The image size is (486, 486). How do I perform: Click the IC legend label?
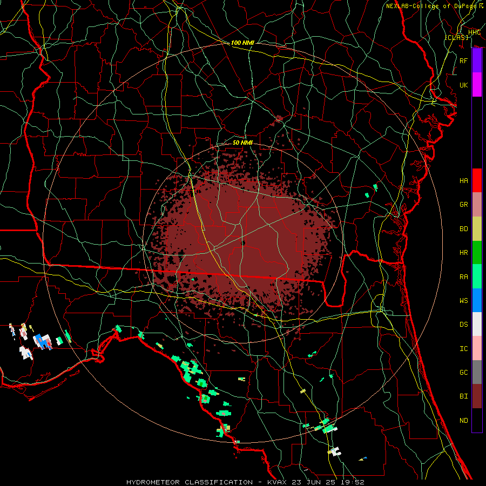[464, 349]
